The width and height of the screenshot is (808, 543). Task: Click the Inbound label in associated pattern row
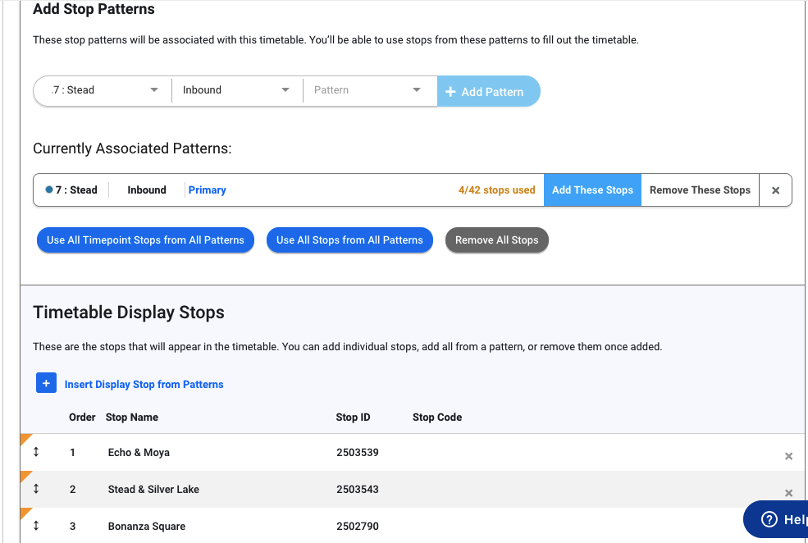click(x=147, y=190)
